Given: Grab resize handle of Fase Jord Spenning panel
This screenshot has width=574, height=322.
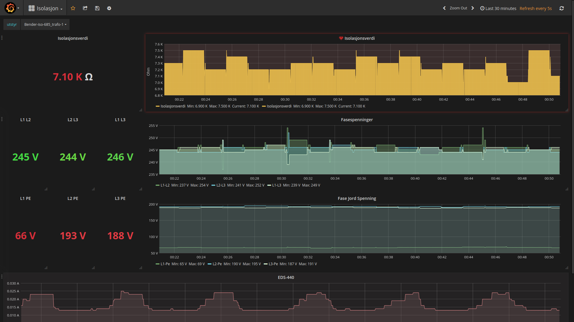Looking at the screenshot, I should (567, 268).
